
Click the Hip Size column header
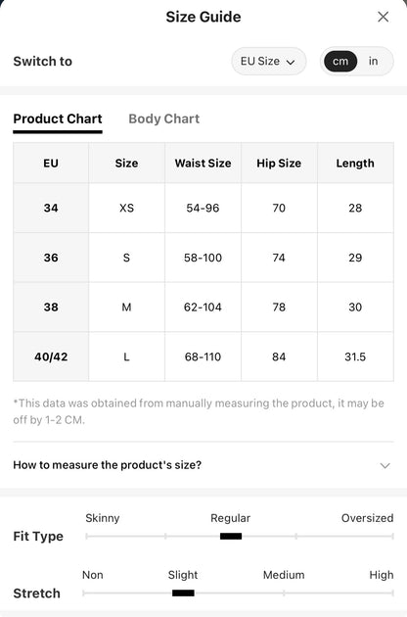(x=279, y=163)
